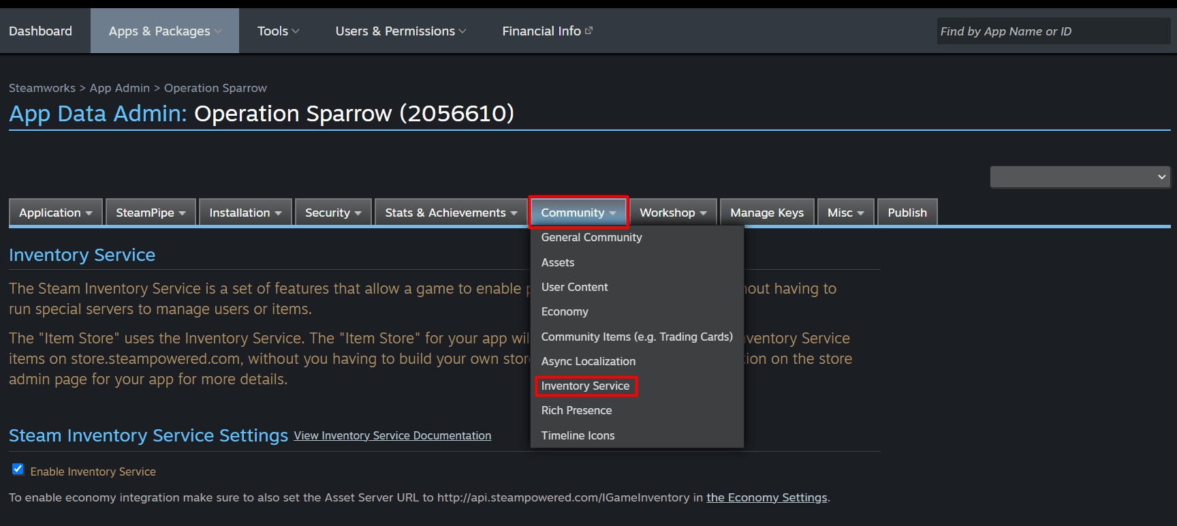Click the App Data Admin heading link
1177x526 pixels.
[x=97, y=113]
